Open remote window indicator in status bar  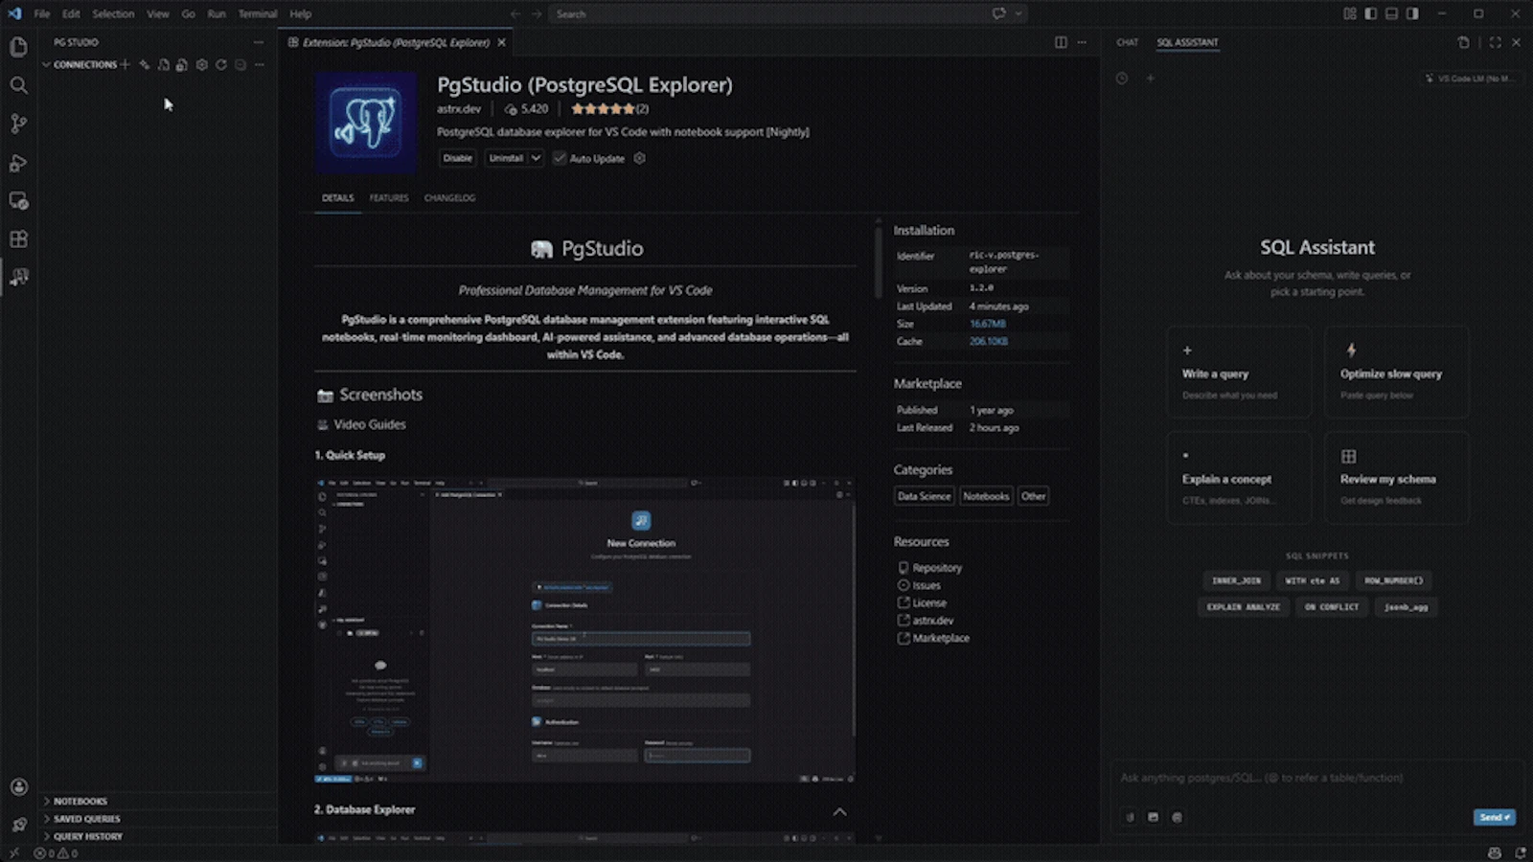click(13, 852)
